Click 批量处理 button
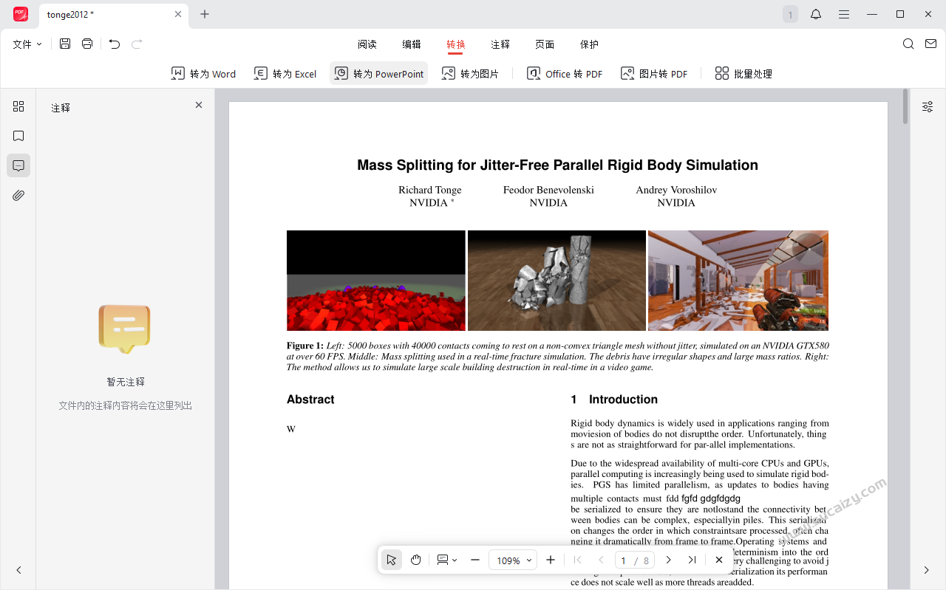The height and width of the screenshot is (590, 946). (743, 74)
